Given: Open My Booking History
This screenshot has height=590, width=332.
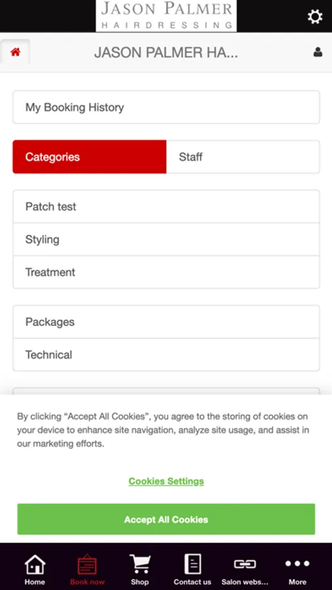Looking at the screenshot, I should (x=166, y=108).
